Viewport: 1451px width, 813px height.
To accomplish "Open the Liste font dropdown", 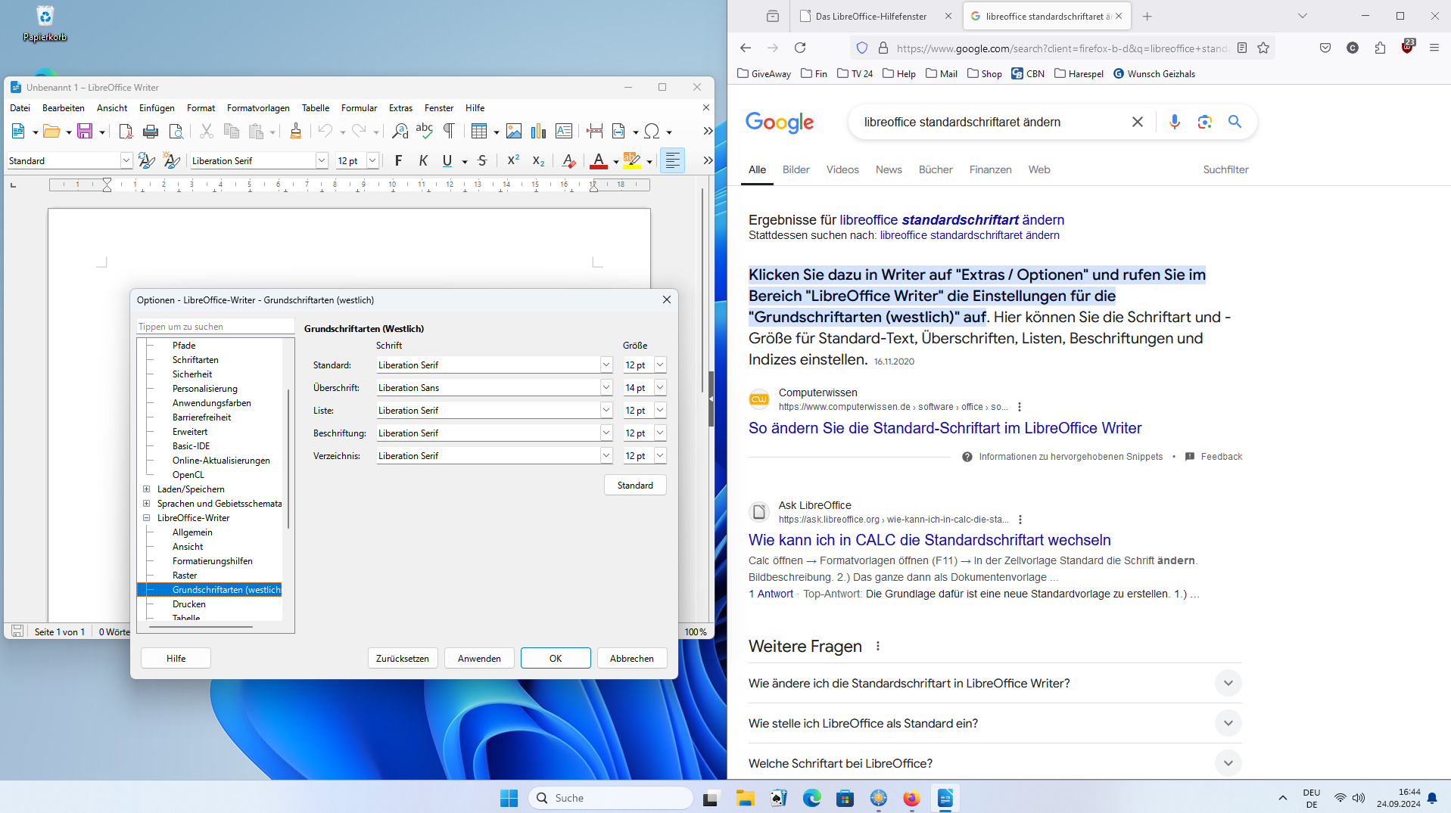I will click(606, 411).
